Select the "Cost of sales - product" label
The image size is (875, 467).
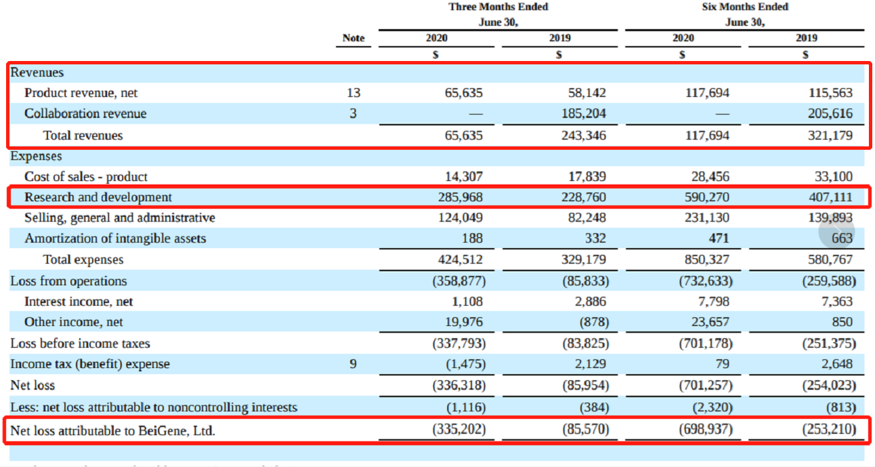pyautogui.click(x=86, y=177)
